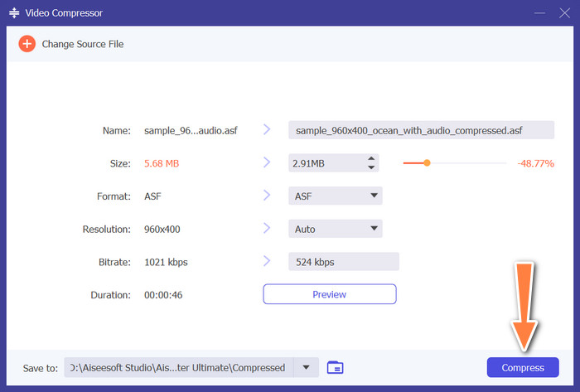Image resolution: width=580 pixels, height=392 pixels.
Task: Click the Video Compressor title bar icon
Action: (14, 14)
